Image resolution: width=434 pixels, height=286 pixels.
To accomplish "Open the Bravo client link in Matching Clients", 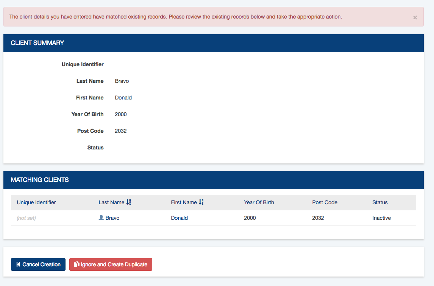I will (x=112, y=218).
